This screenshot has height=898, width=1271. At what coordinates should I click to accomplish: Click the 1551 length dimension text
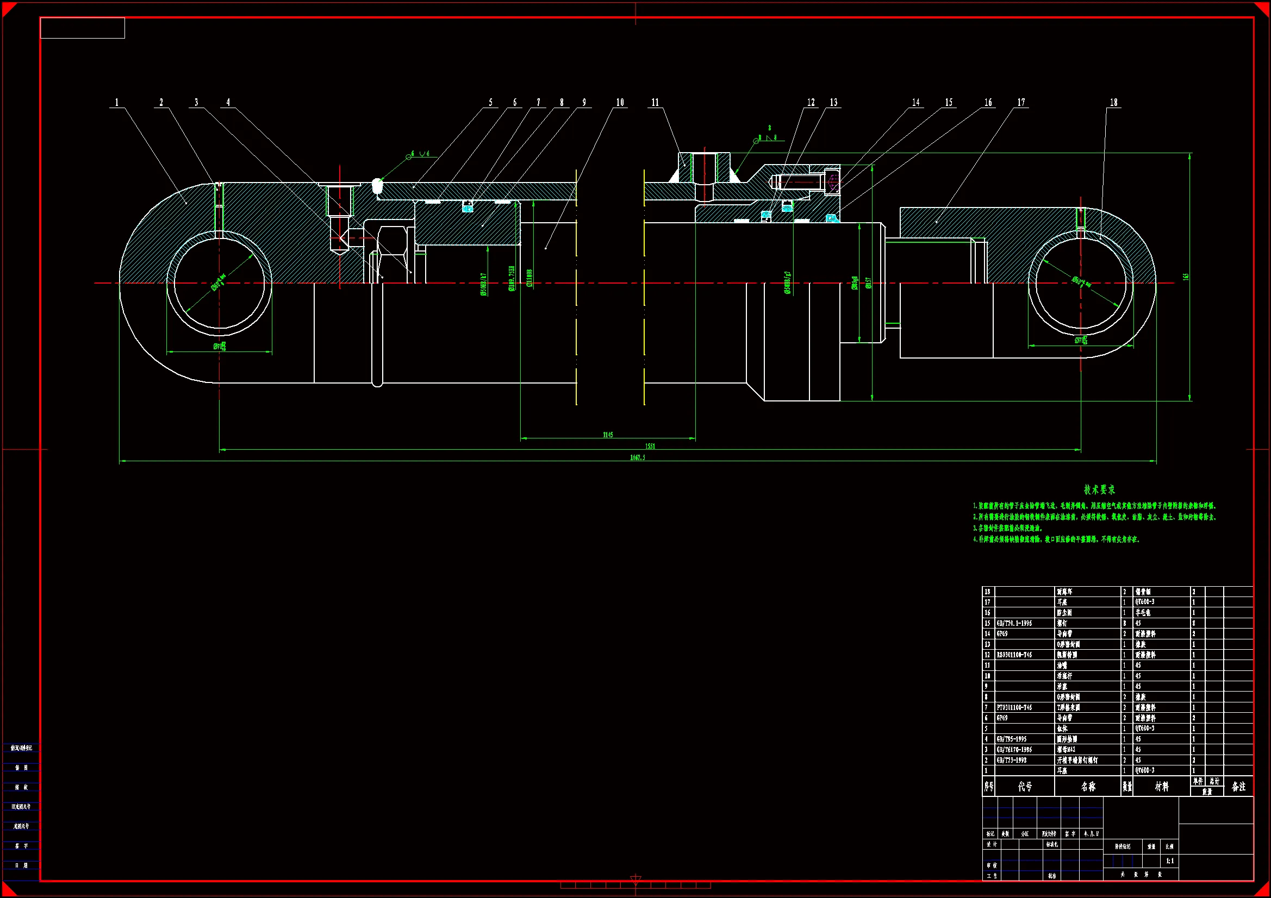(650, 445)
